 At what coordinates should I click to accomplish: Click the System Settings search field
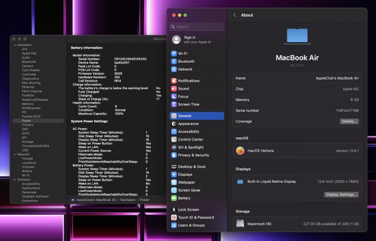tap(197, 27)
